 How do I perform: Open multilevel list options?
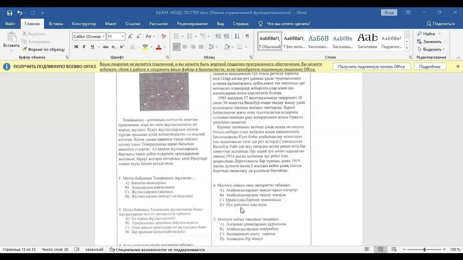[x=203, y=36]
